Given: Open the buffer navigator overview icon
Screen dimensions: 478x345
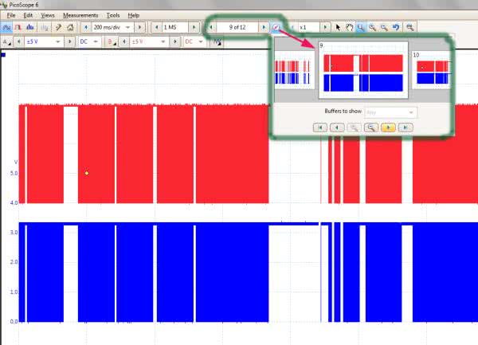Looking at the screenshot, I should point(276,26).
